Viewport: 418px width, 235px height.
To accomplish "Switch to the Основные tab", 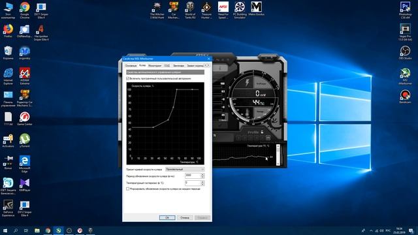I will coord(131,65).
